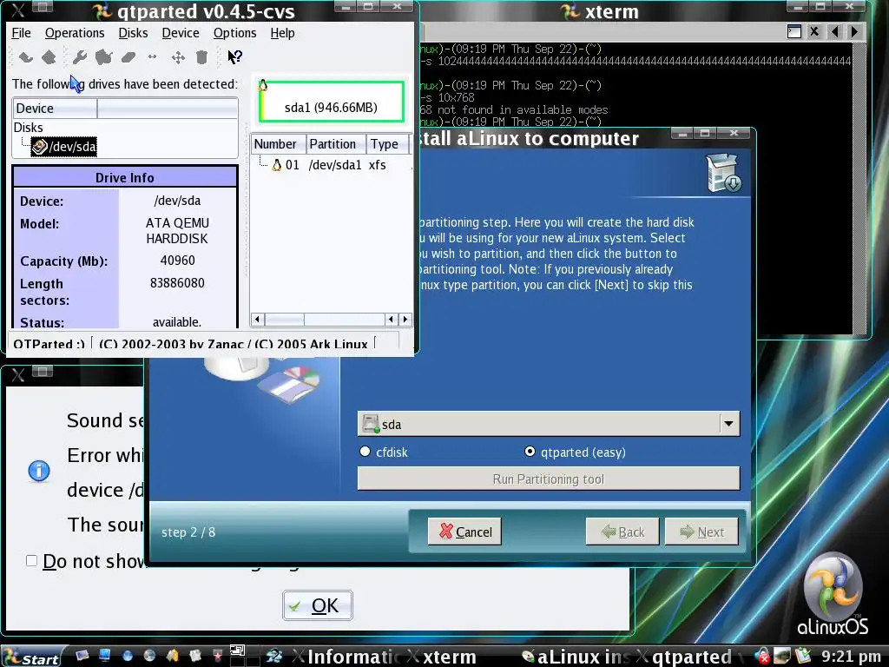Click the trash Delete partition icon

(201, 56)
